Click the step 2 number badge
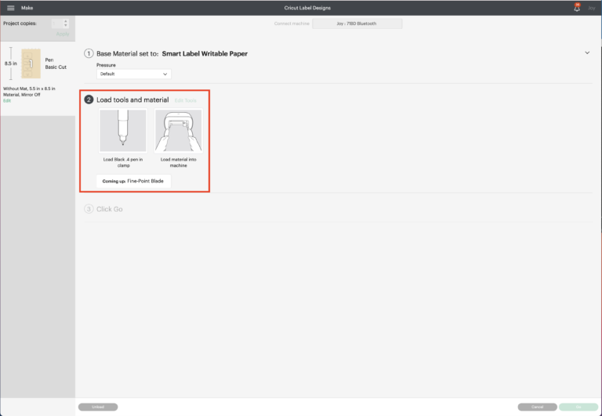 pyautogui.click(x=89, y=100)
